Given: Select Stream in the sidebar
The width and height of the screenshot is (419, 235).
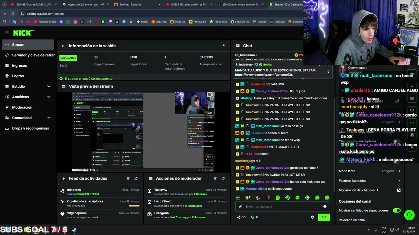Looking at the screenshot, I should [x=28, y=45].
